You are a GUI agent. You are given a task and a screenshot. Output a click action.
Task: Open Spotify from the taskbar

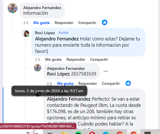(x=78, y=133)
